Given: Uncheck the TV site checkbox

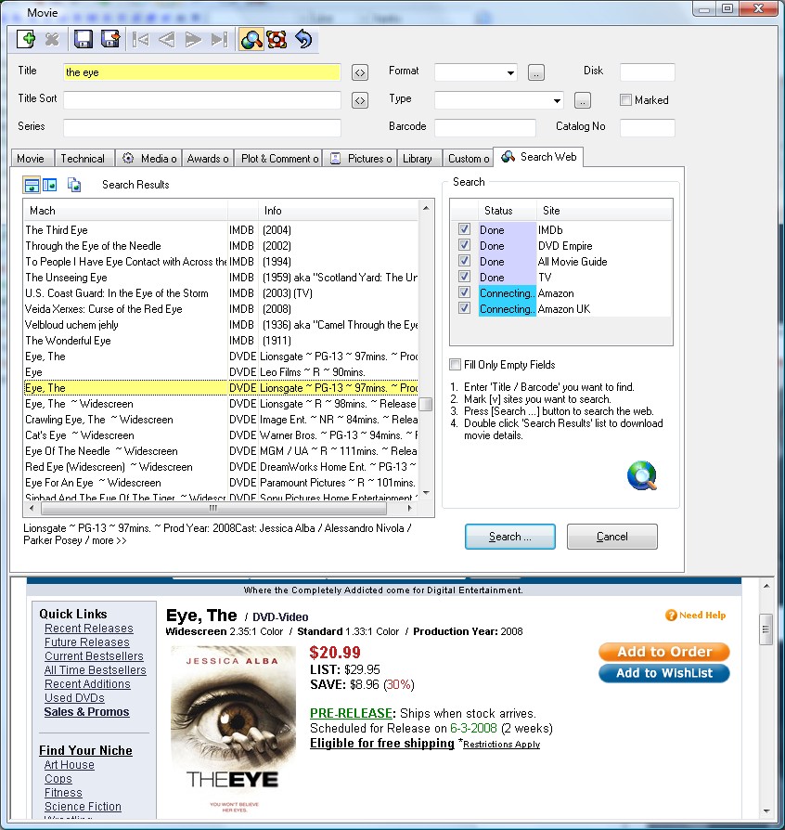Looking at the screenshot, I should coord(465,277).
